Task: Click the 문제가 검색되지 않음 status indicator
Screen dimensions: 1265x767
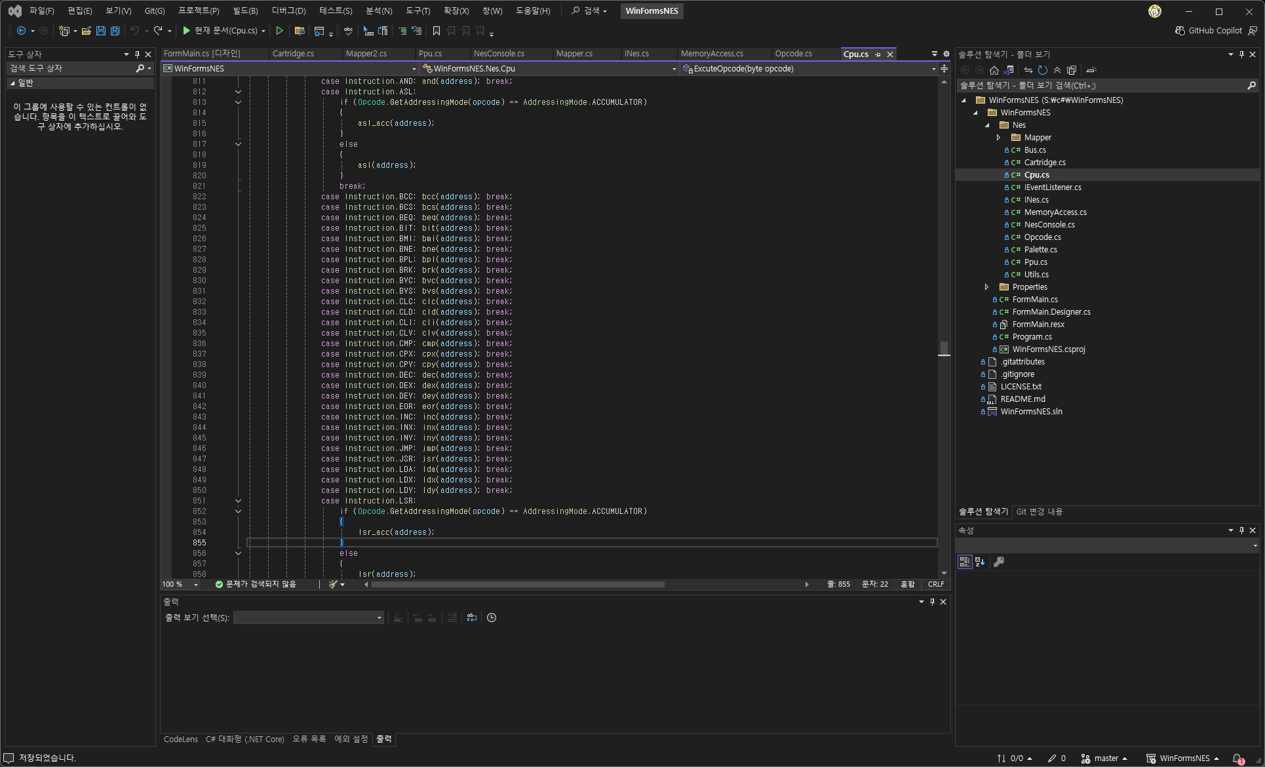Action: (x=256, y=584)
